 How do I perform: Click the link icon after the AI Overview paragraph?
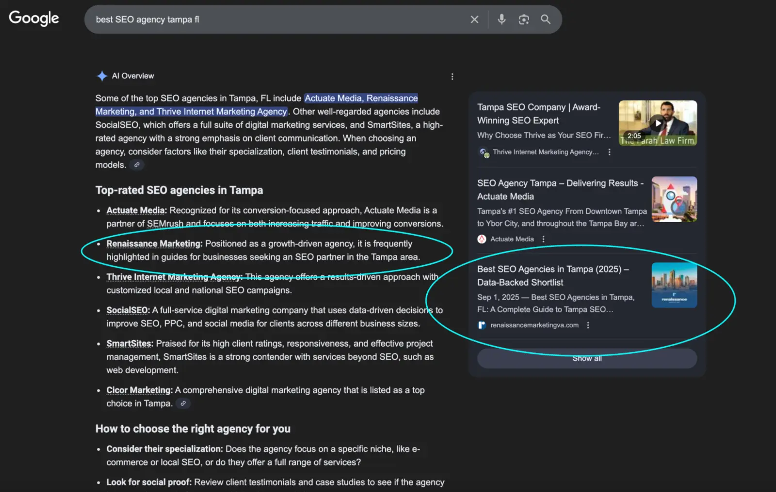pos(136,165)
